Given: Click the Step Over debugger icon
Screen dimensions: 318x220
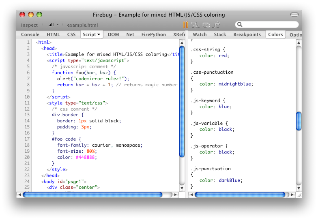Looking at the screenshot, I should click(x=206, y=25).
